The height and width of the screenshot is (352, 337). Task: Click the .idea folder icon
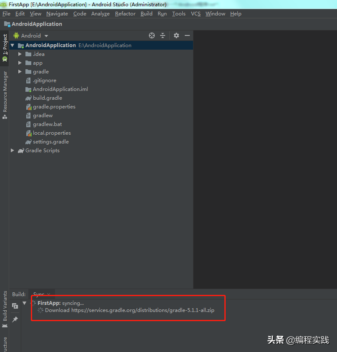click(x=28, y=54)
